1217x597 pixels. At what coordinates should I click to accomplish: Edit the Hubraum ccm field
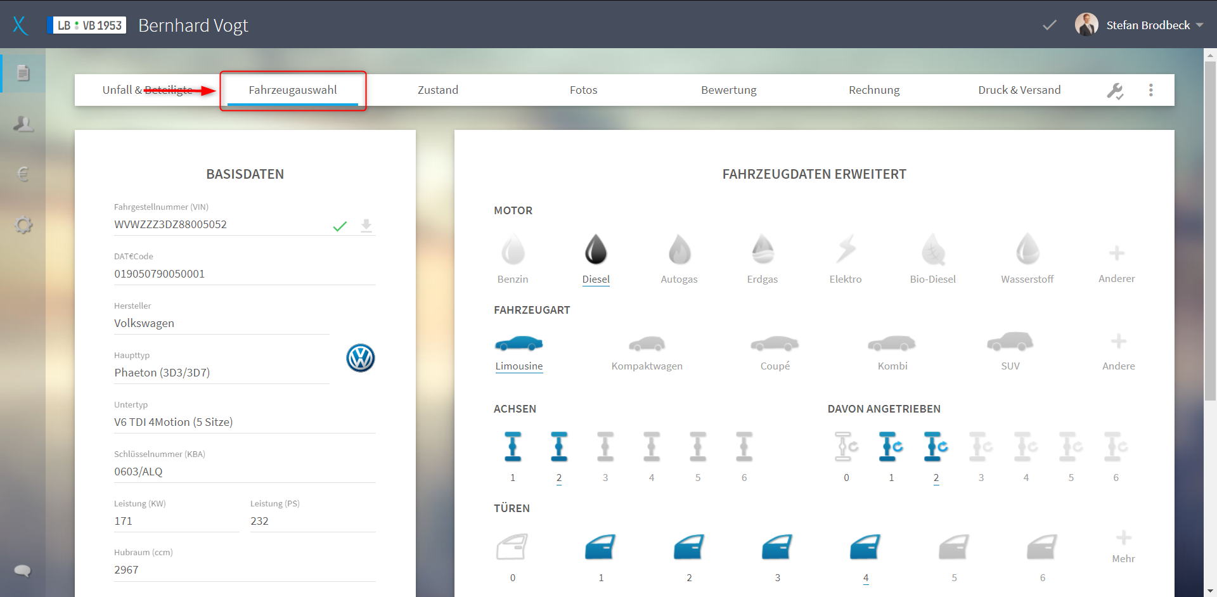pos(245,570)
